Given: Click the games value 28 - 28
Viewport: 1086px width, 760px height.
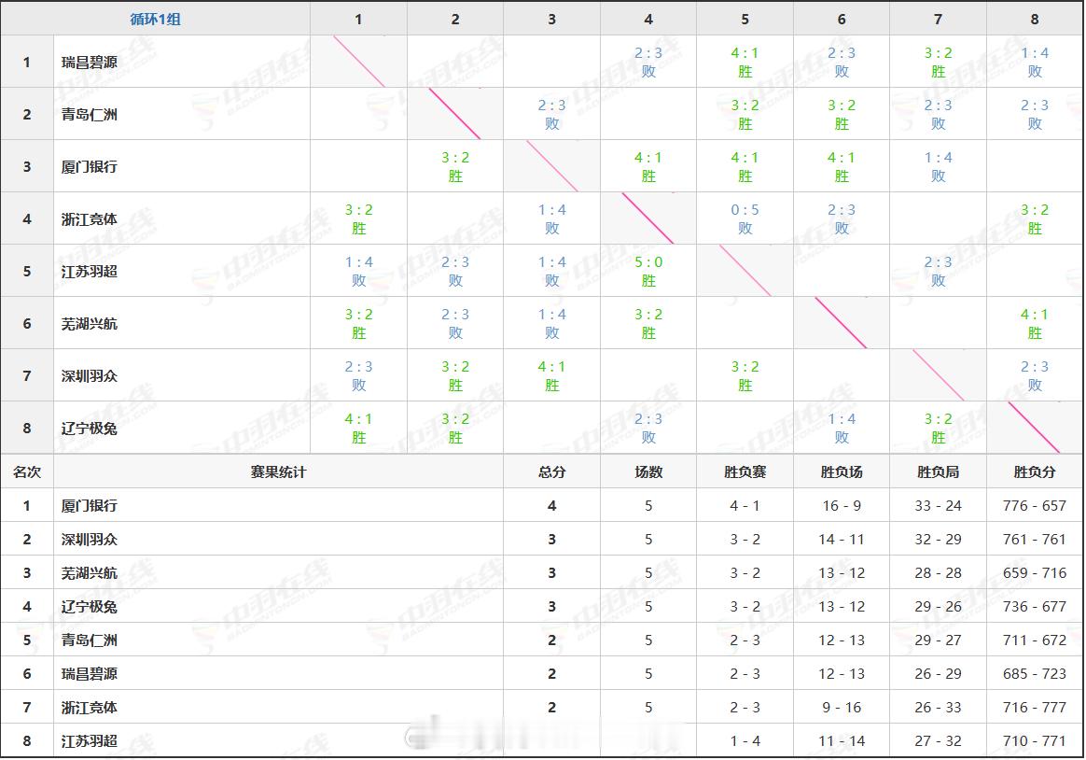Looking at the screenshot, I should pos(938,573).
